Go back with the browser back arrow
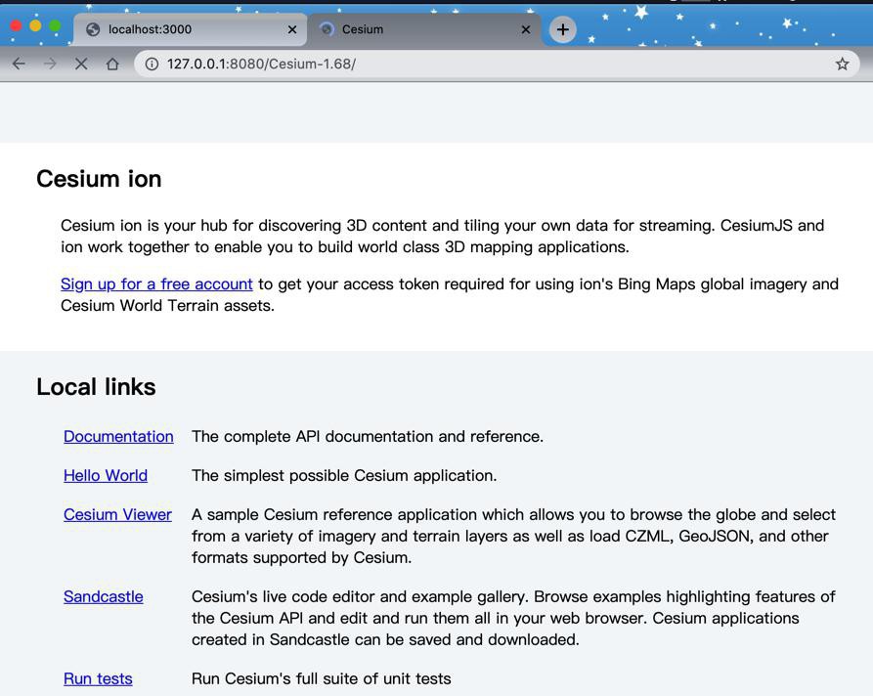The height and width of the screenshot is (696, 873). [x=19, y=65]
